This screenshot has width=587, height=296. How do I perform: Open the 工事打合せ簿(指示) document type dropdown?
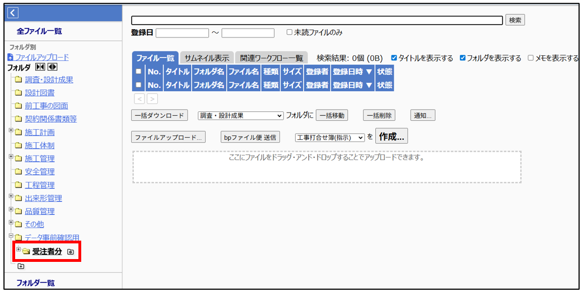[330, 137]
